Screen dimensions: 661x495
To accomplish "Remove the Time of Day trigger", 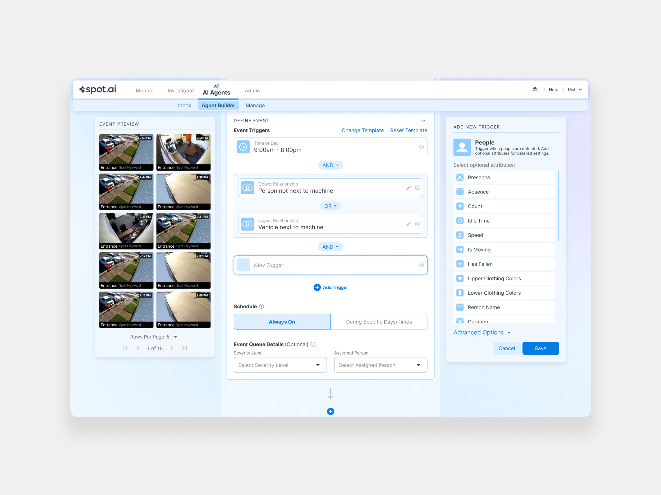I will pyautogui.click(x=421, y=147).
